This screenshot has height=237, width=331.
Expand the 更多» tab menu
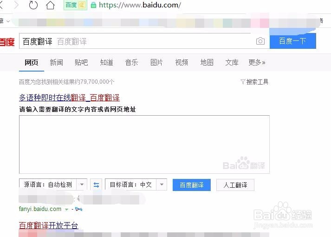click(257, 62)
